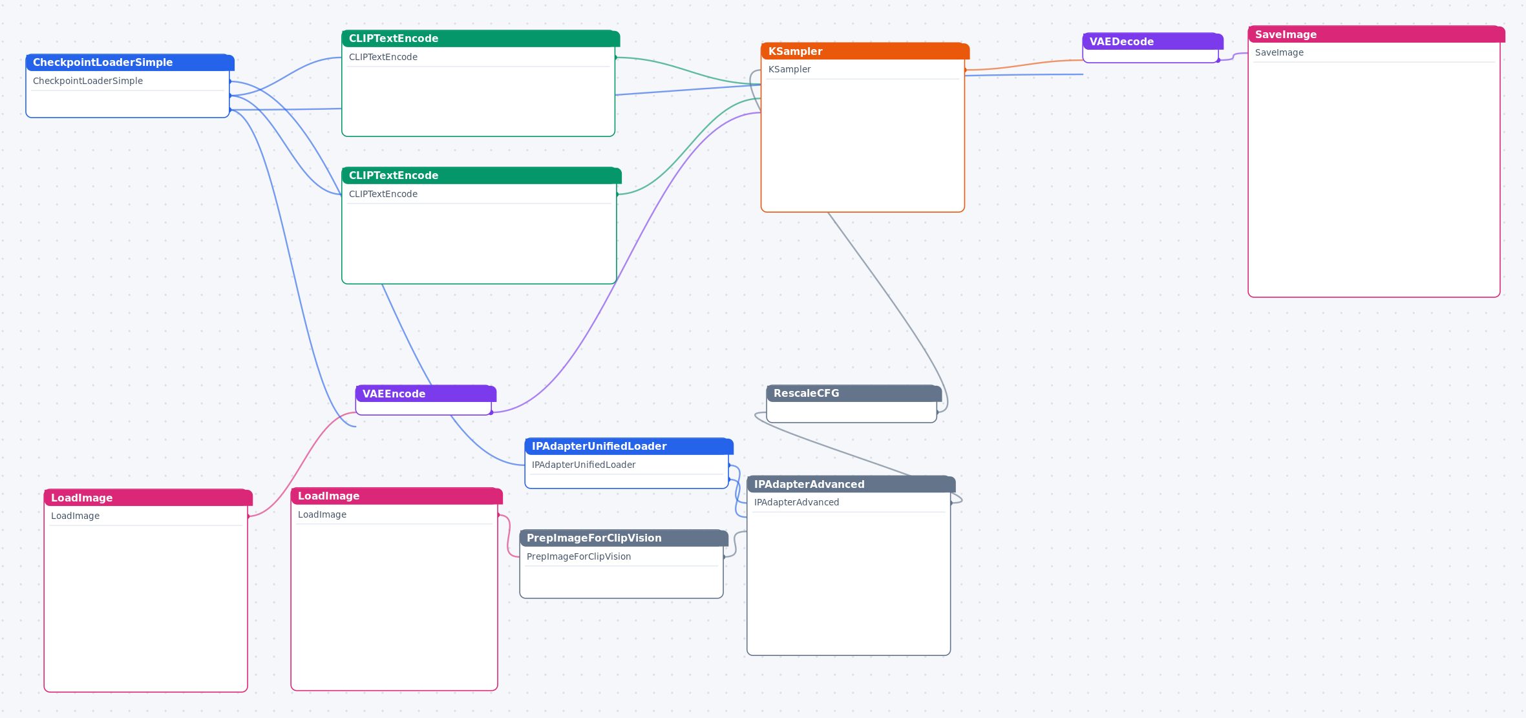Click the VAEDecode output port dot
This screenshot has height=718, width=1526.
[x=1218, y=60]
